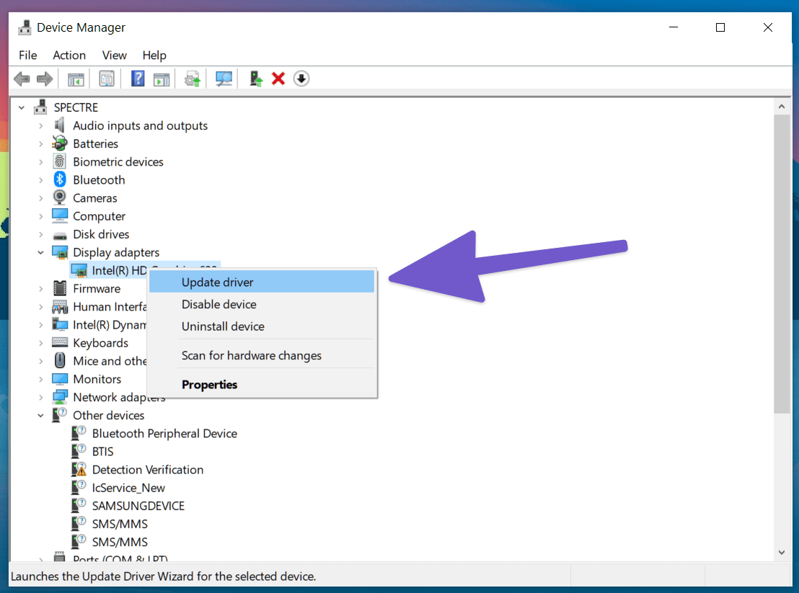Click the scrollbar down arrow
Image resolution: width=799 pixels, height=593 pixels.
pos(782,552)
